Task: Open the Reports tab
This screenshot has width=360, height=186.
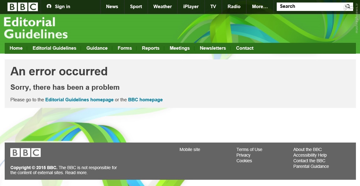Action: coord(151,48)
